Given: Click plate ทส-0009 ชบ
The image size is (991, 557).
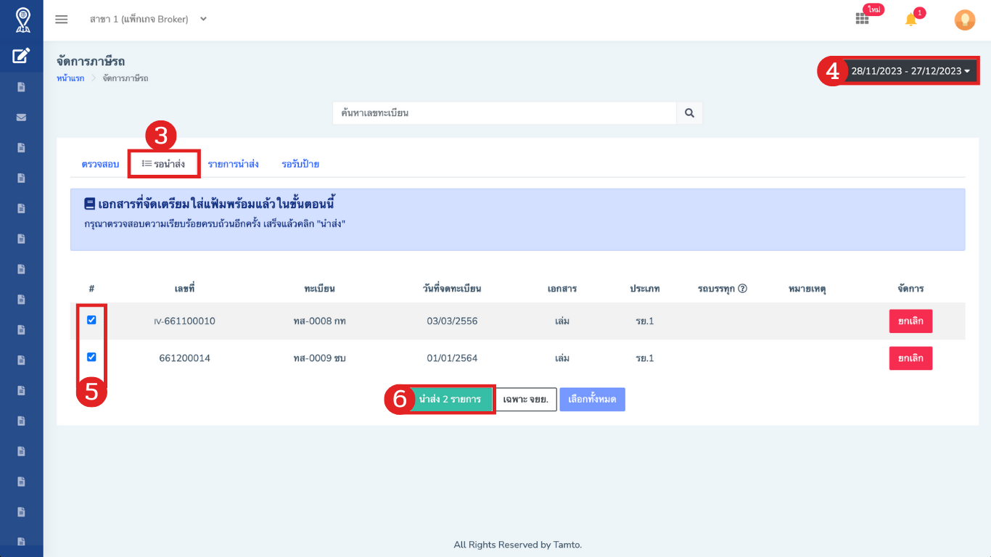Looking at the screenshot, I should click(319, 358).
